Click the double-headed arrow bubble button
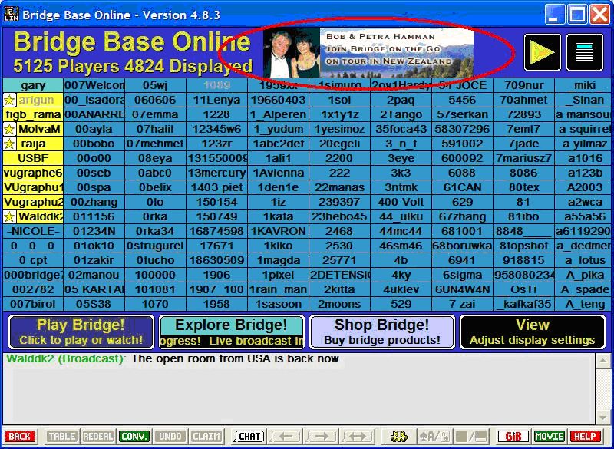 tap(357, 436)
